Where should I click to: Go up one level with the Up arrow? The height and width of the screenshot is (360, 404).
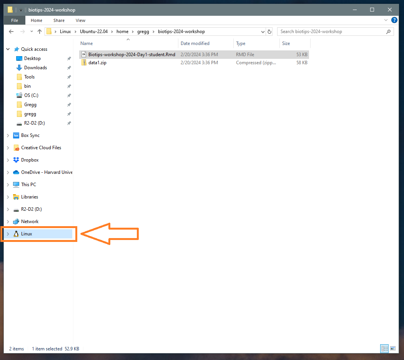tap(39, 32)
